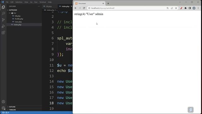Collapse the AUTOLOAD folder section
The height and width of the screenshot is (114, 202).
click(8, 10)
